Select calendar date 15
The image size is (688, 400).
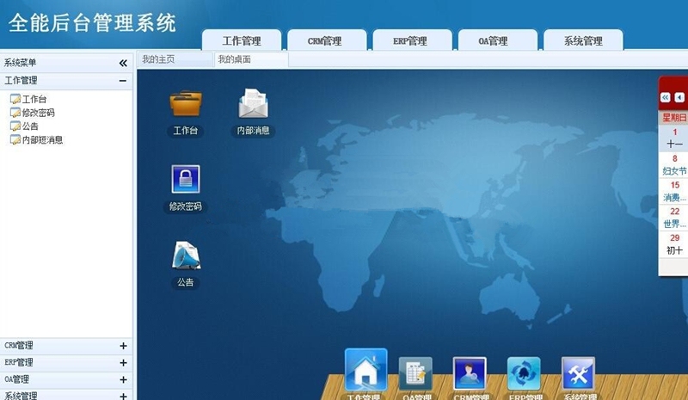pyautogui.click(x=674, y=192)
